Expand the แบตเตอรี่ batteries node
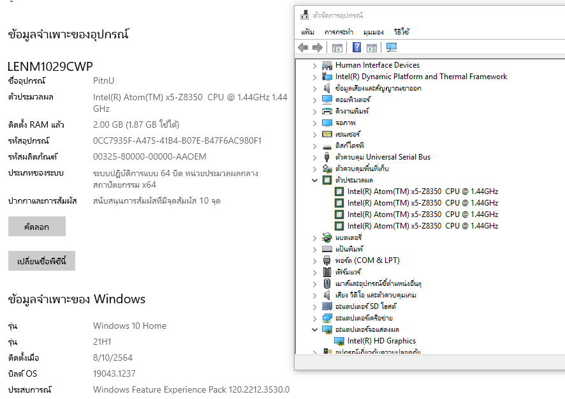 point(314,238)
